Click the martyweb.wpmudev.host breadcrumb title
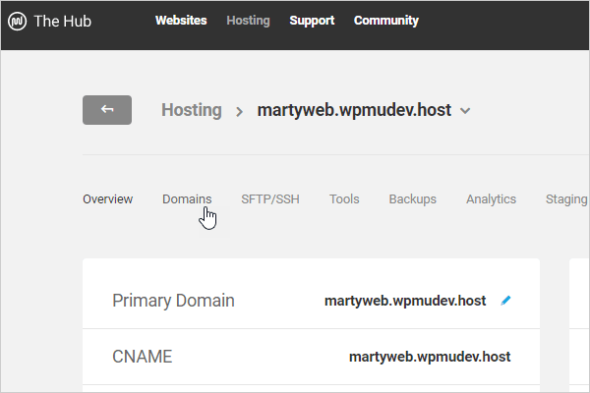590x393 pixels. (354, 110)
